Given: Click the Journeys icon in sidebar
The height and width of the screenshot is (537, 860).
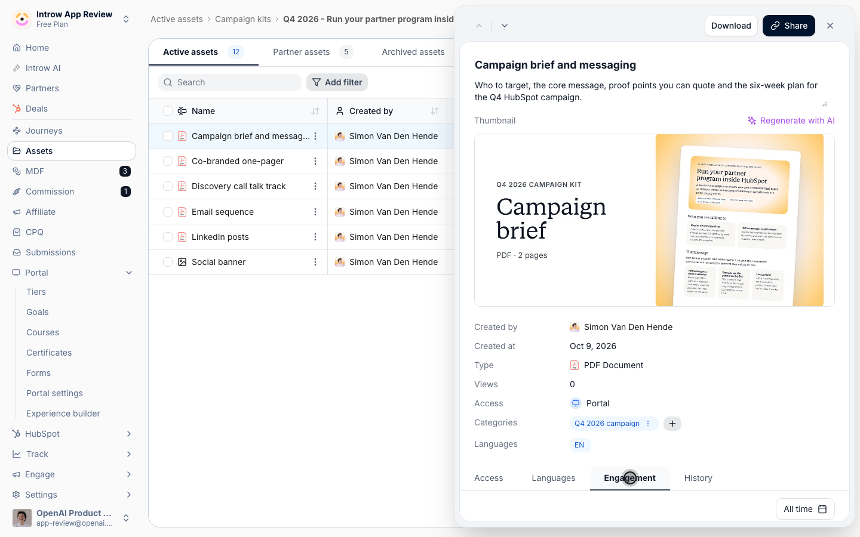Looking at the screenshot, I should click(17, 131).
